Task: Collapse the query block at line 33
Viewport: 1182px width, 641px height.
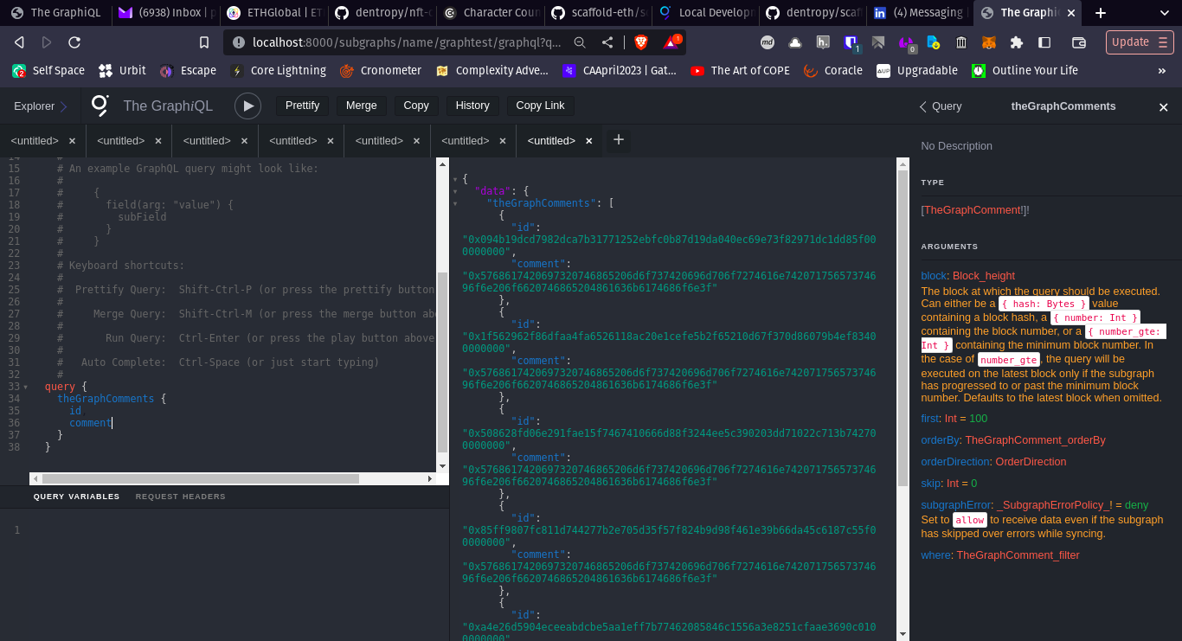Action: tap(26, 388)
